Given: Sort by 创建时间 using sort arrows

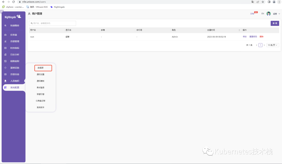Looking at the screenshot, I should point(239,30).
